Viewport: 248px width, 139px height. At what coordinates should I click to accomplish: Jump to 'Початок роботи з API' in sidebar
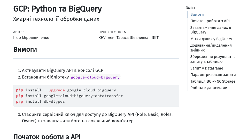[210, 21]
